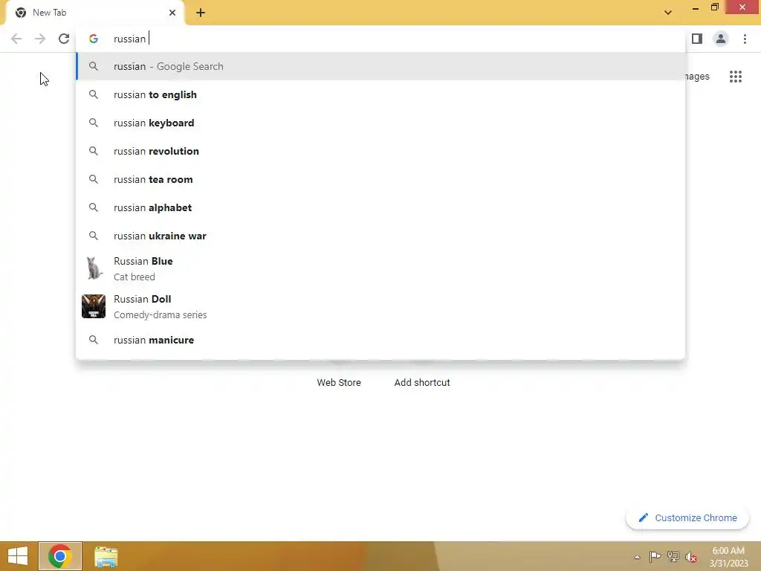761x571 pixels.
Task: Open the Google apps grid icon
Action: pyautogui.click(x=735, y=77)
